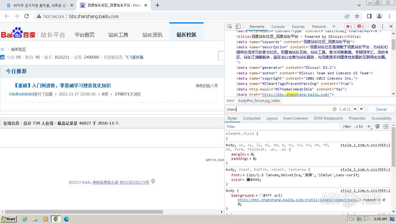396x223 pixels.
Task: Toggle the device toolbar icon
Action: tap(238, 27)
